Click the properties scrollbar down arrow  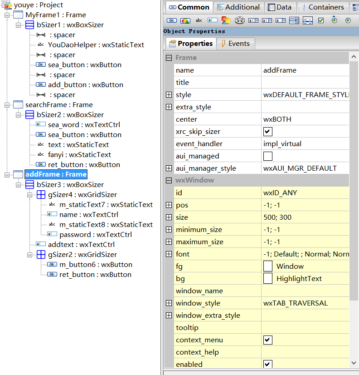point(354,363)
